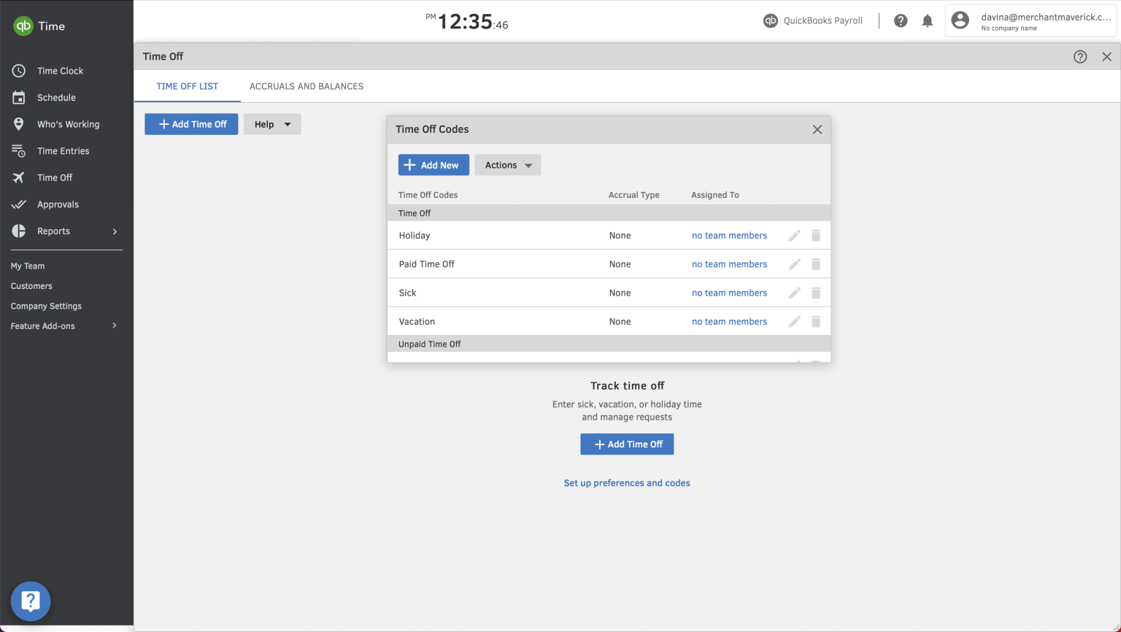This screenshot has width=1121, height=632.
Task: Open the Set up preferences and codes link
Action: [626, 482]
